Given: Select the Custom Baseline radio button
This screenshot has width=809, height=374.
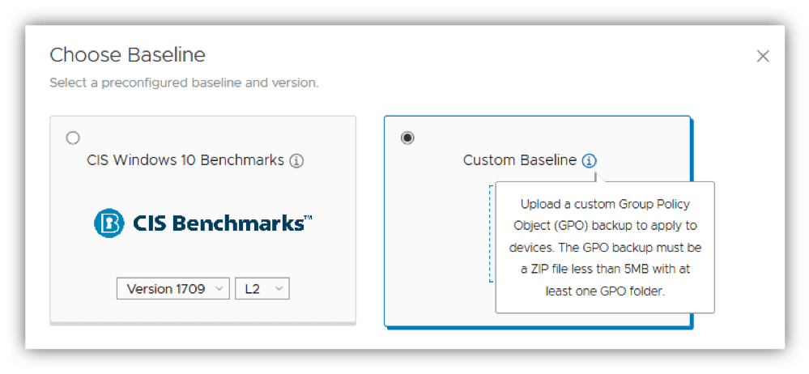Looking at the screenshot, I should pos(407,138).
